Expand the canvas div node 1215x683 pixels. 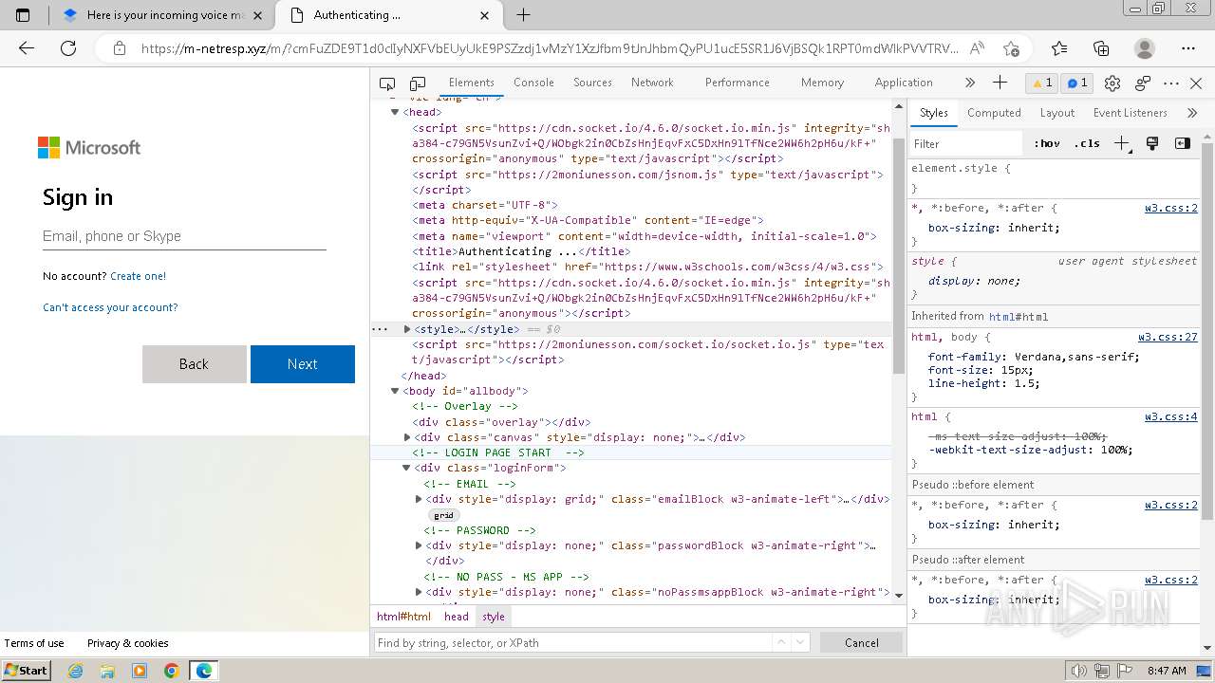point(407,437)
